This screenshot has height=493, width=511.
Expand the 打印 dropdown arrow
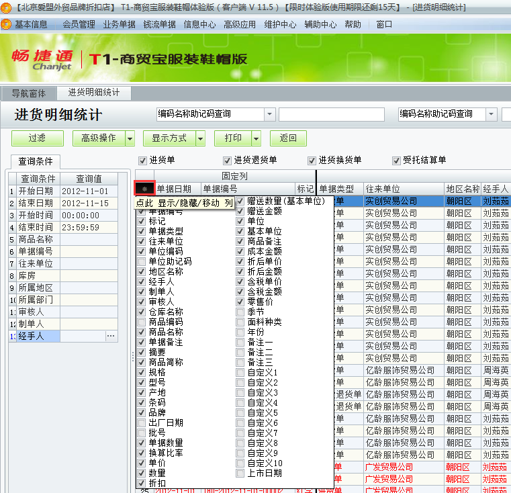(x=256, y=138)
